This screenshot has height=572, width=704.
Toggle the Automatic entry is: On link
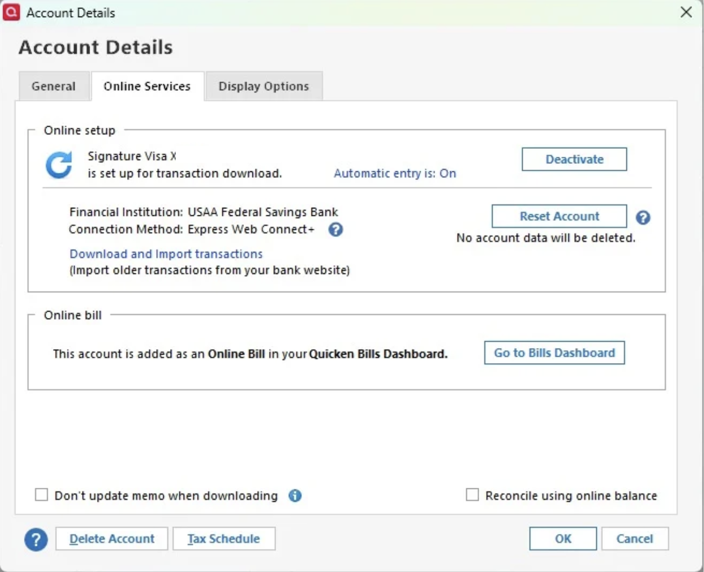[395, 173]
